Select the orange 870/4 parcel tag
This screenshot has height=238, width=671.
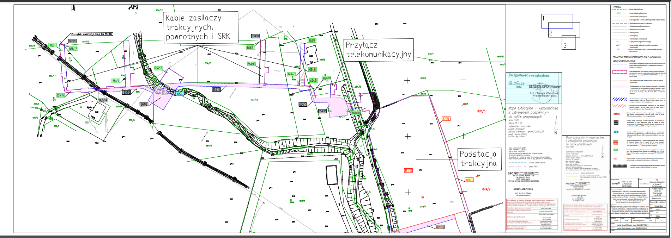pos(446,119)
